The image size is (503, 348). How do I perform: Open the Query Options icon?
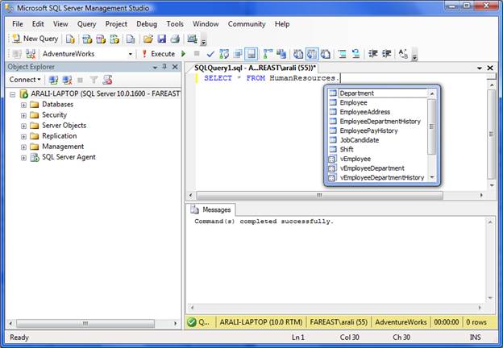[x=238, y=54]
